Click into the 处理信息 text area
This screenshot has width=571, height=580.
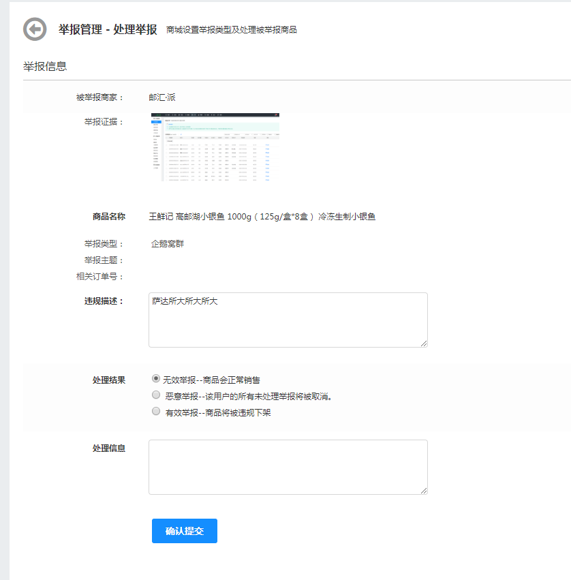288,467
